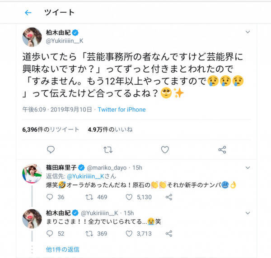271x258 pixels.
Task: Share 篠田麻里子's reply tweet
Action: (x=168, y=197)
